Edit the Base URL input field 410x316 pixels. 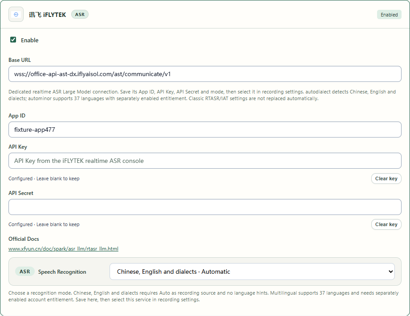[x=205, y=74]
